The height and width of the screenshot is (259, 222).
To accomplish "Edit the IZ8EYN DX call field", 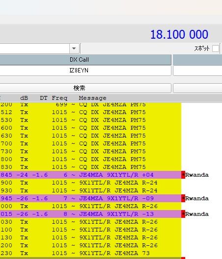I will tap(85, 71).
